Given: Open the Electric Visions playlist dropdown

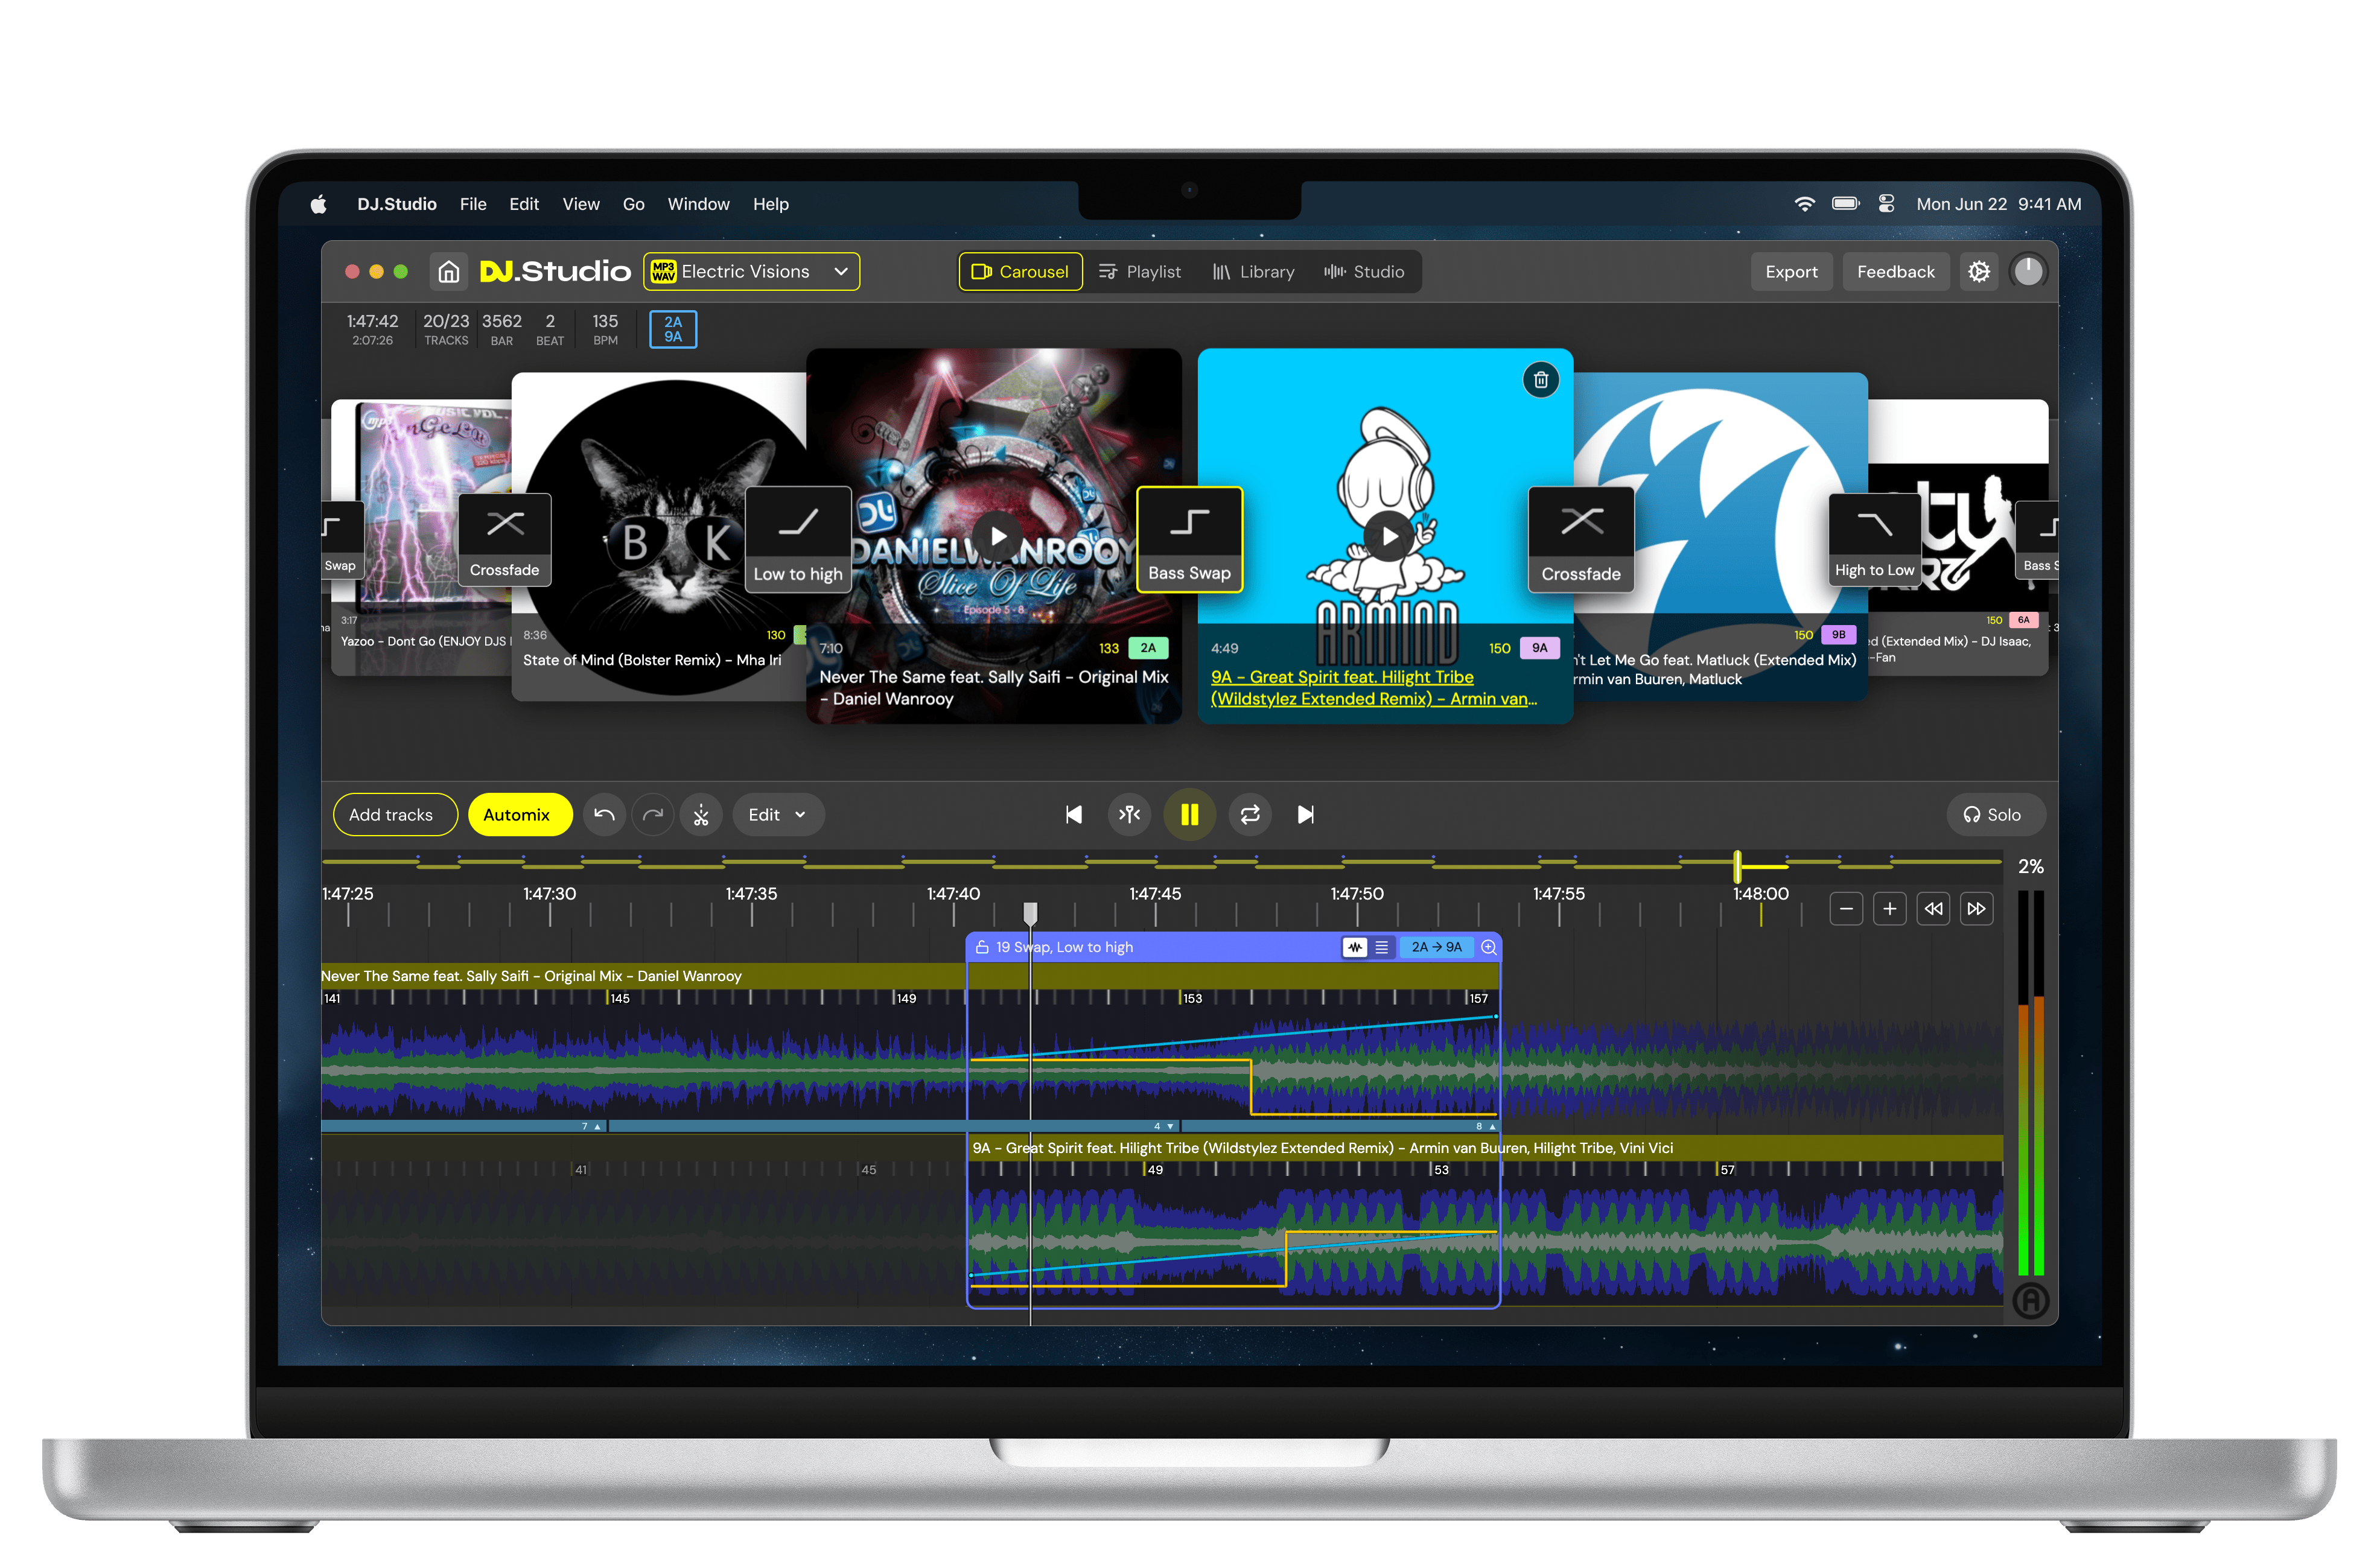Looking at the screenshot, I should pyautogui.click(x=751, y=271).
